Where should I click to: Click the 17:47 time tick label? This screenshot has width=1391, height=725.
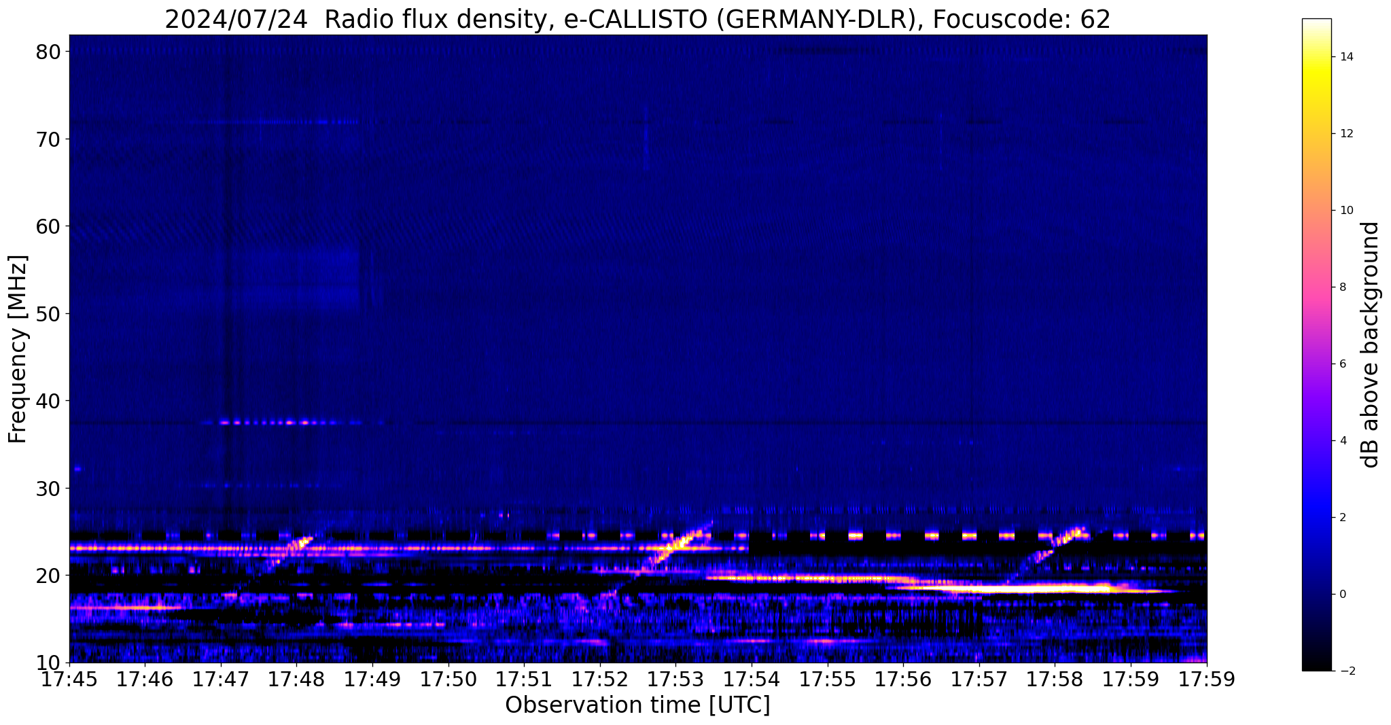(x=221, y=679)
